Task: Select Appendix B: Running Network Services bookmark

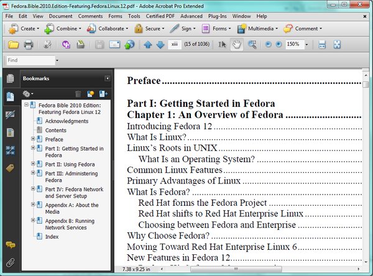Action: 70,224
